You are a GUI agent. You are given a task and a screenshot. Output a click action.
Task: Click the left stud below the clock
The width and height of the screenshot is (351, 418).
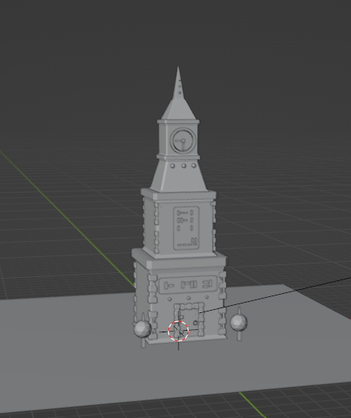coord(172,166)
